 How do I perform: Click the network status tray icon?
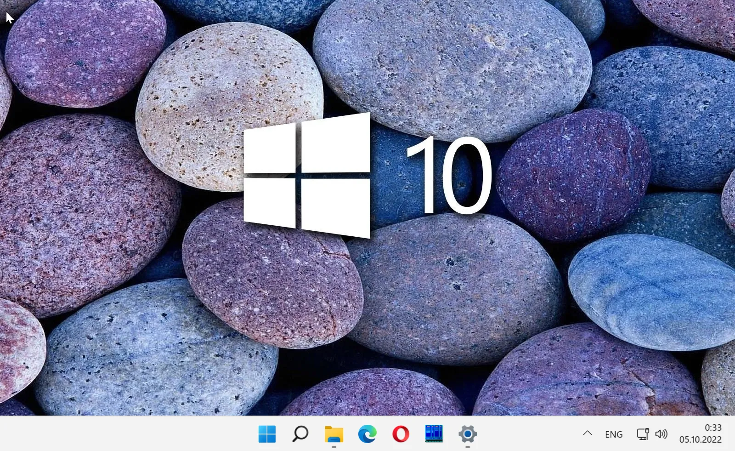pyautogui.click(x=642, y=434)
